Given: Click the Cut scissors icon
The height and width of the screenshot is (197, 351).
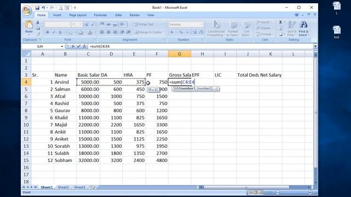Looking at the screenshot, I should [x=38, y=22].
